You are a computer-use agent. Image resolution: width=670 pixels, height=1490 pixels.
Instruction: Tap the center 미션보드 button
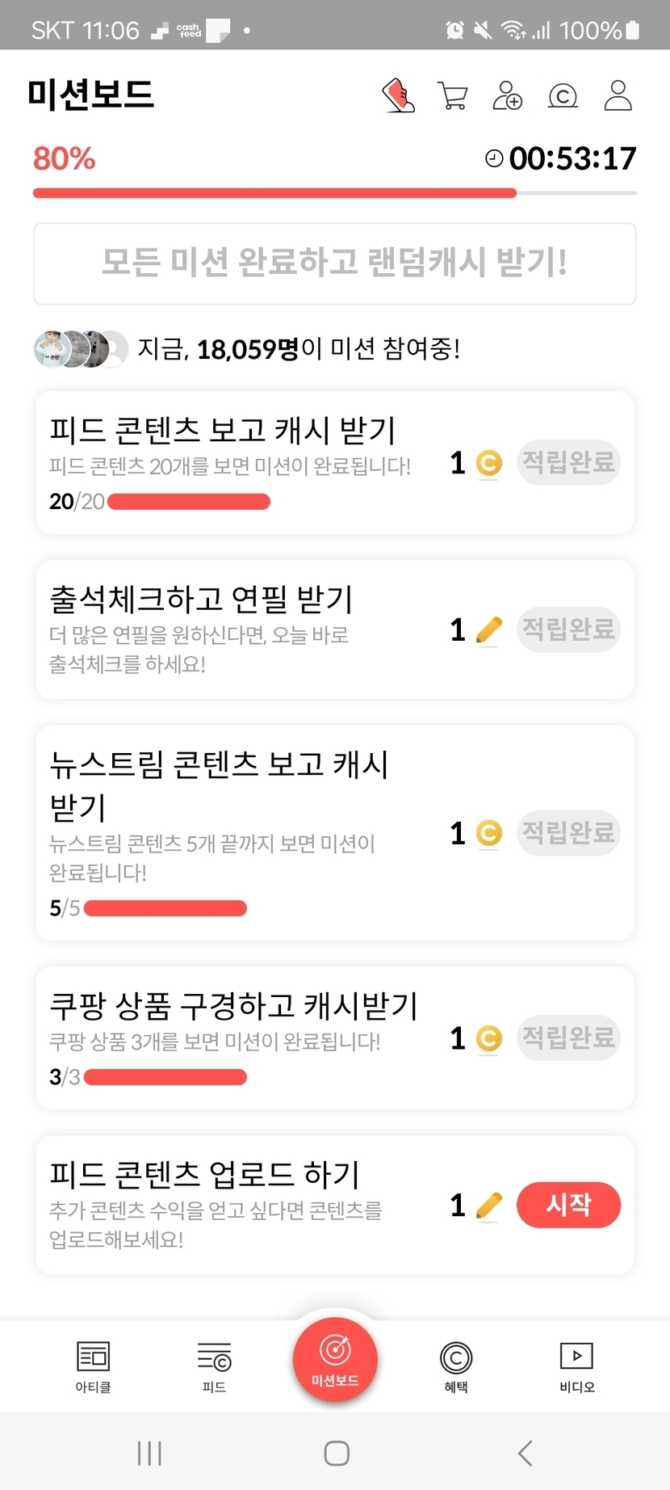coord(335,1359)
